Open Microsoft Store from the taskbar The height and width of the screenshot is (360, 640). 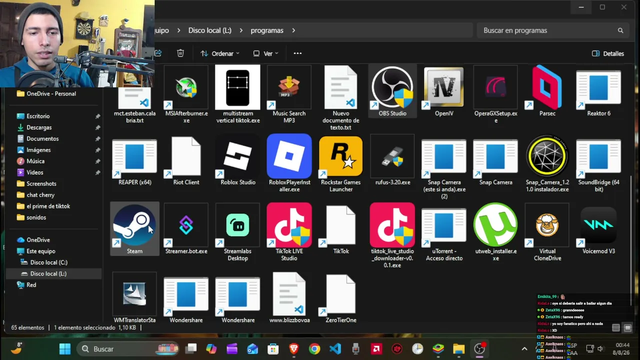pos(273,349)
